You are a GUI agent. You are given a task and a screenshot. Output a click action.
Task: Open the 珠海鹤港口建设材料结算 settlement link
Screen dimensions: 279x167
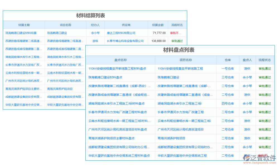click(x=21, y=33)
